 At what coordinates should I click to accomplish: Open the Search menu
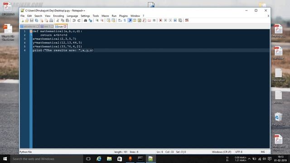click(x=38, y=16)
